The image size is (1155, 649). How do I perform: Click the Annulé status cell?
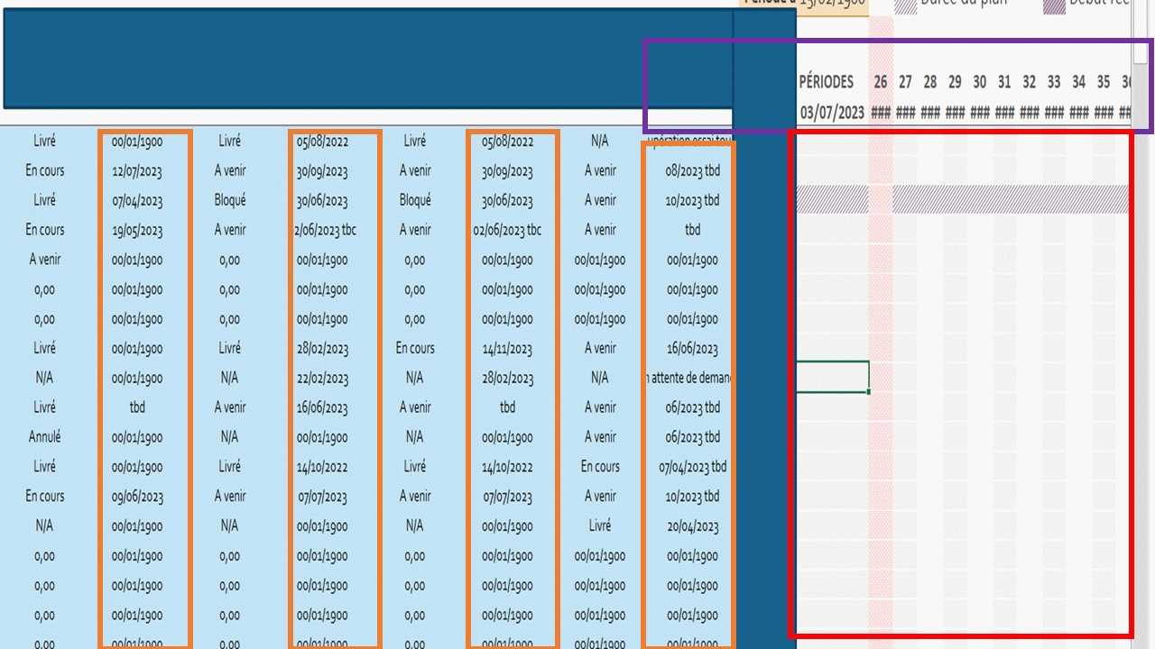[44, 437]
